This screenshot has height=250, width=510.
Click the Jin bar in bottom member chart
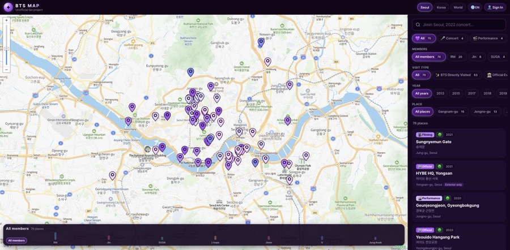(109, 238)
